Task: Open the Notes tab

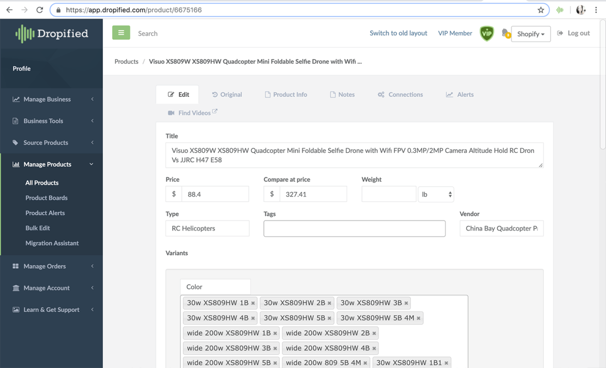Action: pos(342,94)
